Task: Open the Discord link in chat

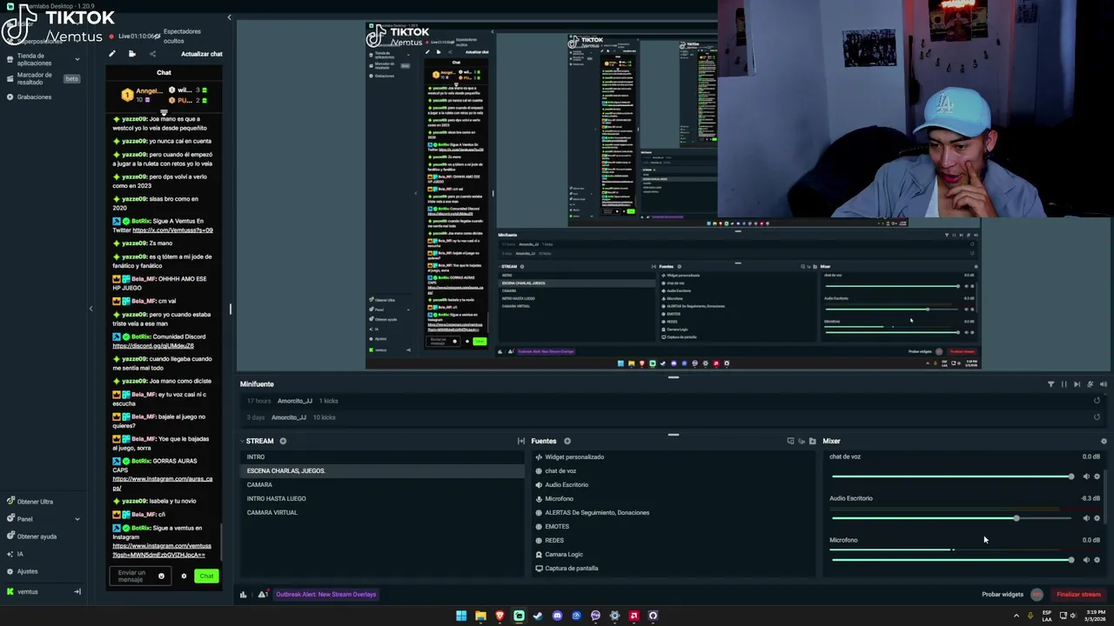Action: pos(153,345)
